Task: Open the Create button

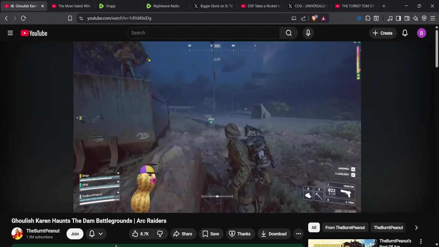Action: [382, 33]
